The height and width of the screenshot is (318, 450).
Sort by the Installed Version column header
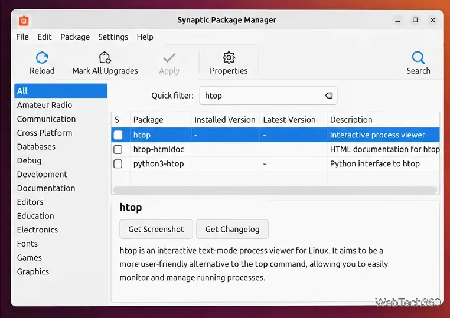(x=225, y=120)
